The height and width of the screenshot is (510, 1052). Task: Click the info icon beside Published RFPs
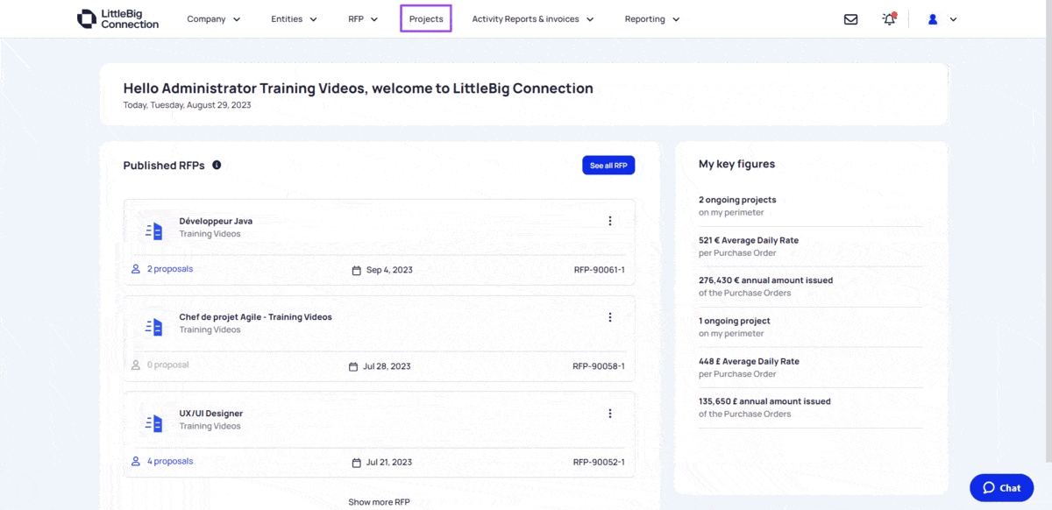(217, 165)
